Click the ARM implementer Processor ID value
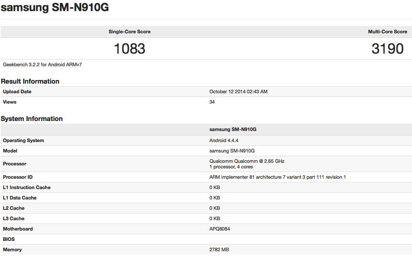This screenshot has width=412, height=262. pyautogui.click(x=277, y=177)
